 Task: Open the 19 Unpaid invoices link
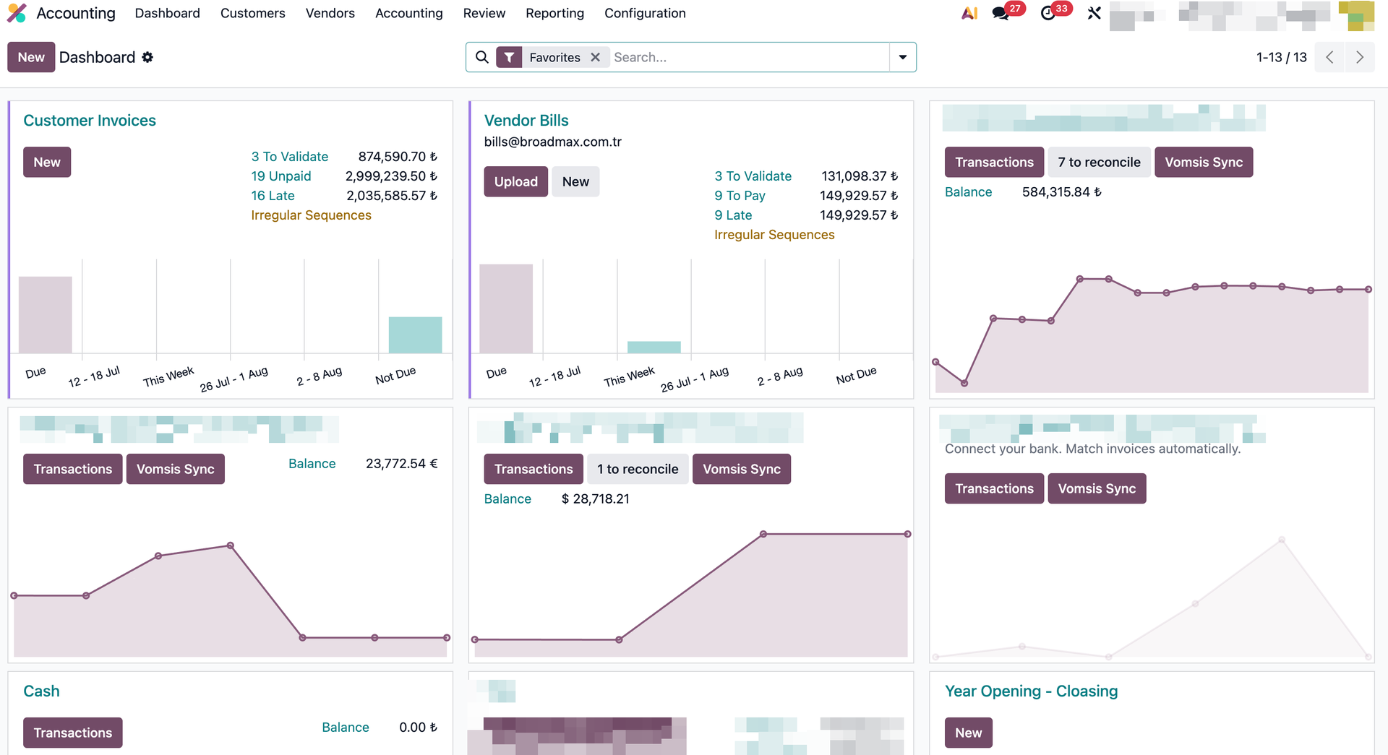click(280, 176)
